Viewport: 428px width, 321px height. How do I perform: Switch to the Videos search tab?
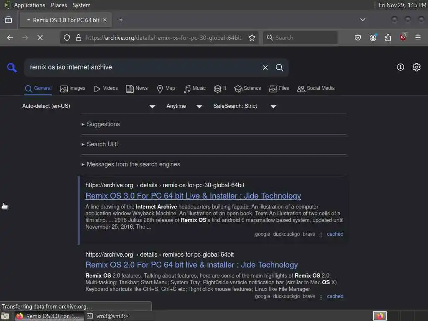point(106,89)
